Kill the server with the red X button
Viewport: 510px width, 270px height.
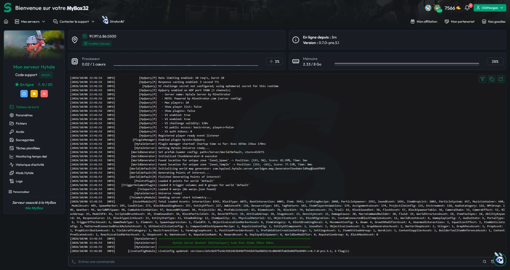[x=44, y=94]
